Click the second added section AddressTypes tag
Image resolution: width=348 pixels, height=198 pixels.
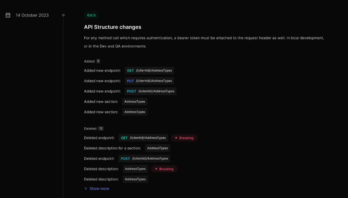click(x=135, y=112)
